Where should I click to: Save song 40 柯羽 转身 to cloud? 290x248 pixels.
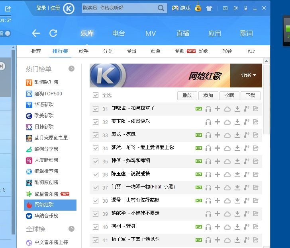click(227, 227)
